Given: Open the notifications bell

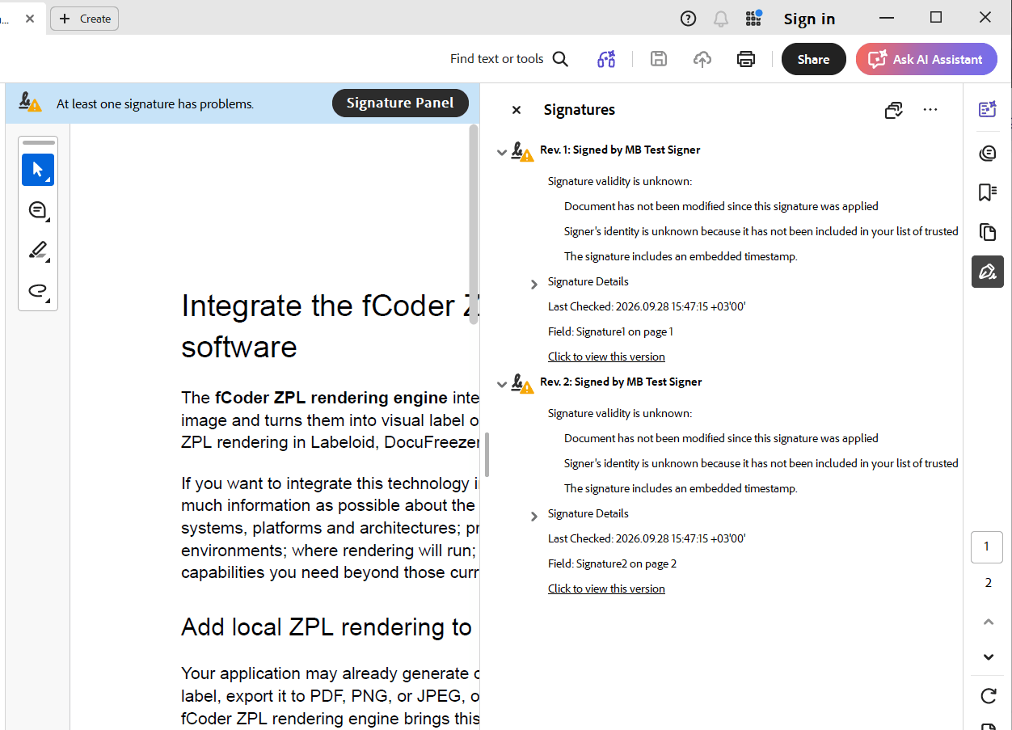Looking at the screenshot, I should point(720,19).
